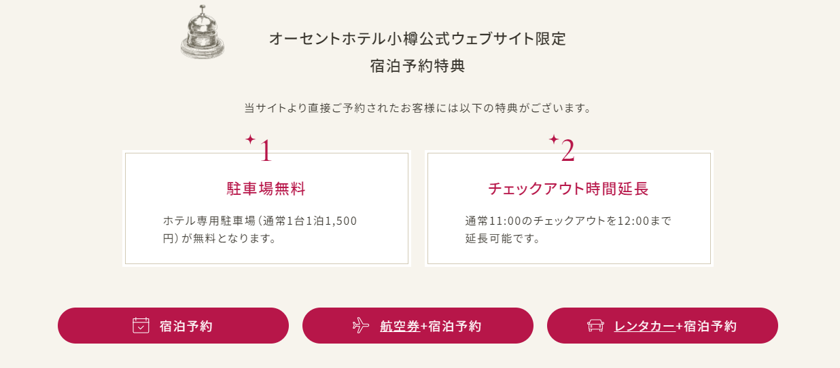The height and width of the screenshot is (368, 840).
Task: Click the large number 2 above second card
Action: (x=567, y=151)
